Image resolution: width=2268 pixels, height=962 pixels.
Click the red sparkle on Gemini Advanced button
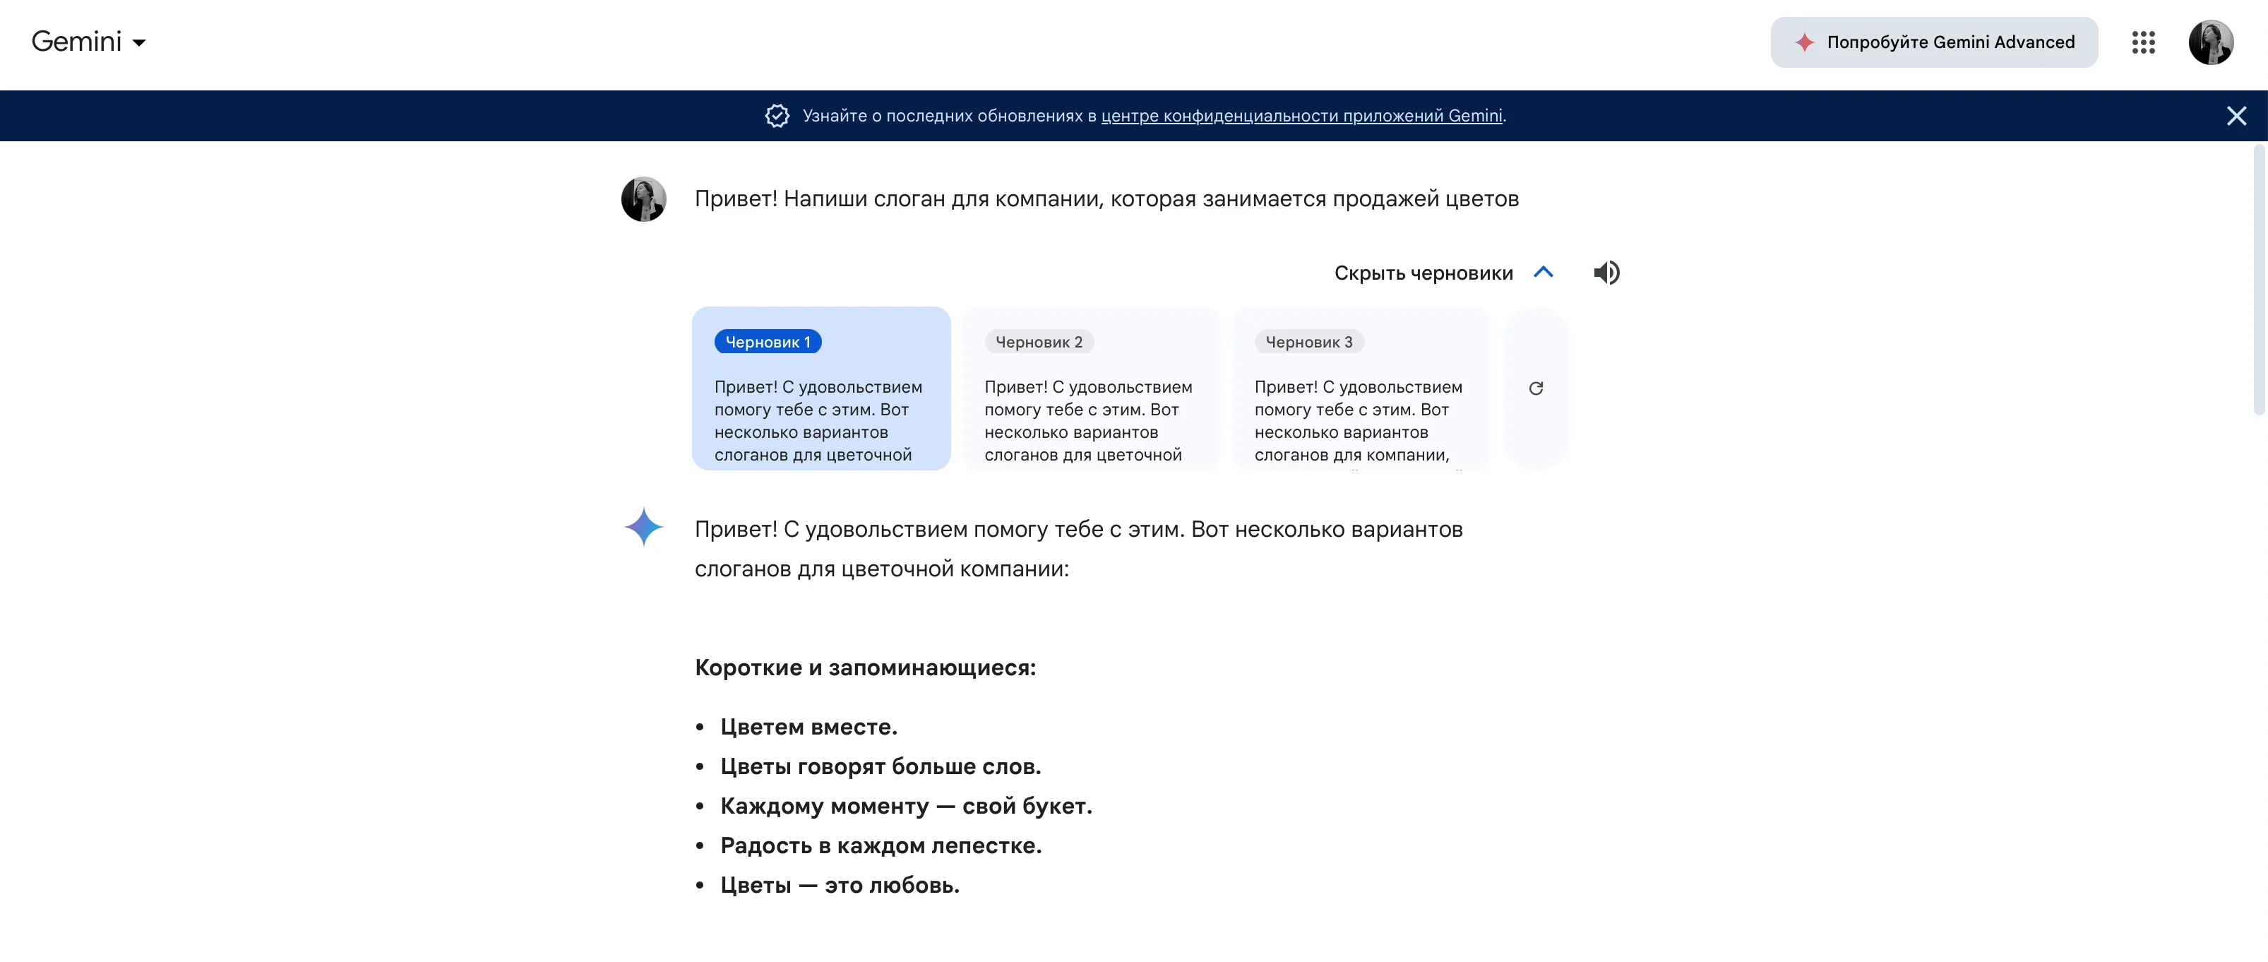tap(1804, 42)
